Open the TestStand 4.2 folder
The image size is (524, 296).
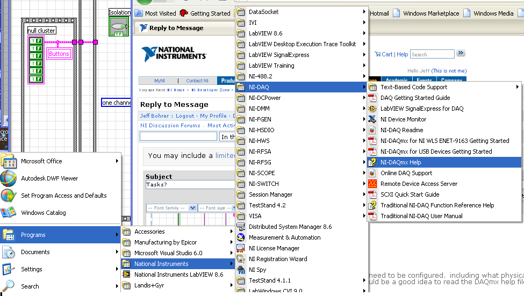click(x=302, y=205)
